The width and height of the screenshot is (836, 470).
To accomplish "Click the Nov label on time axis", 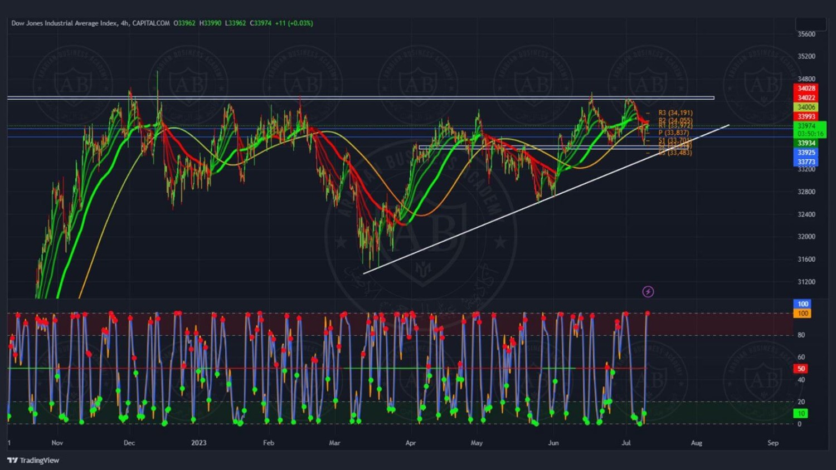I will [57, 443].
